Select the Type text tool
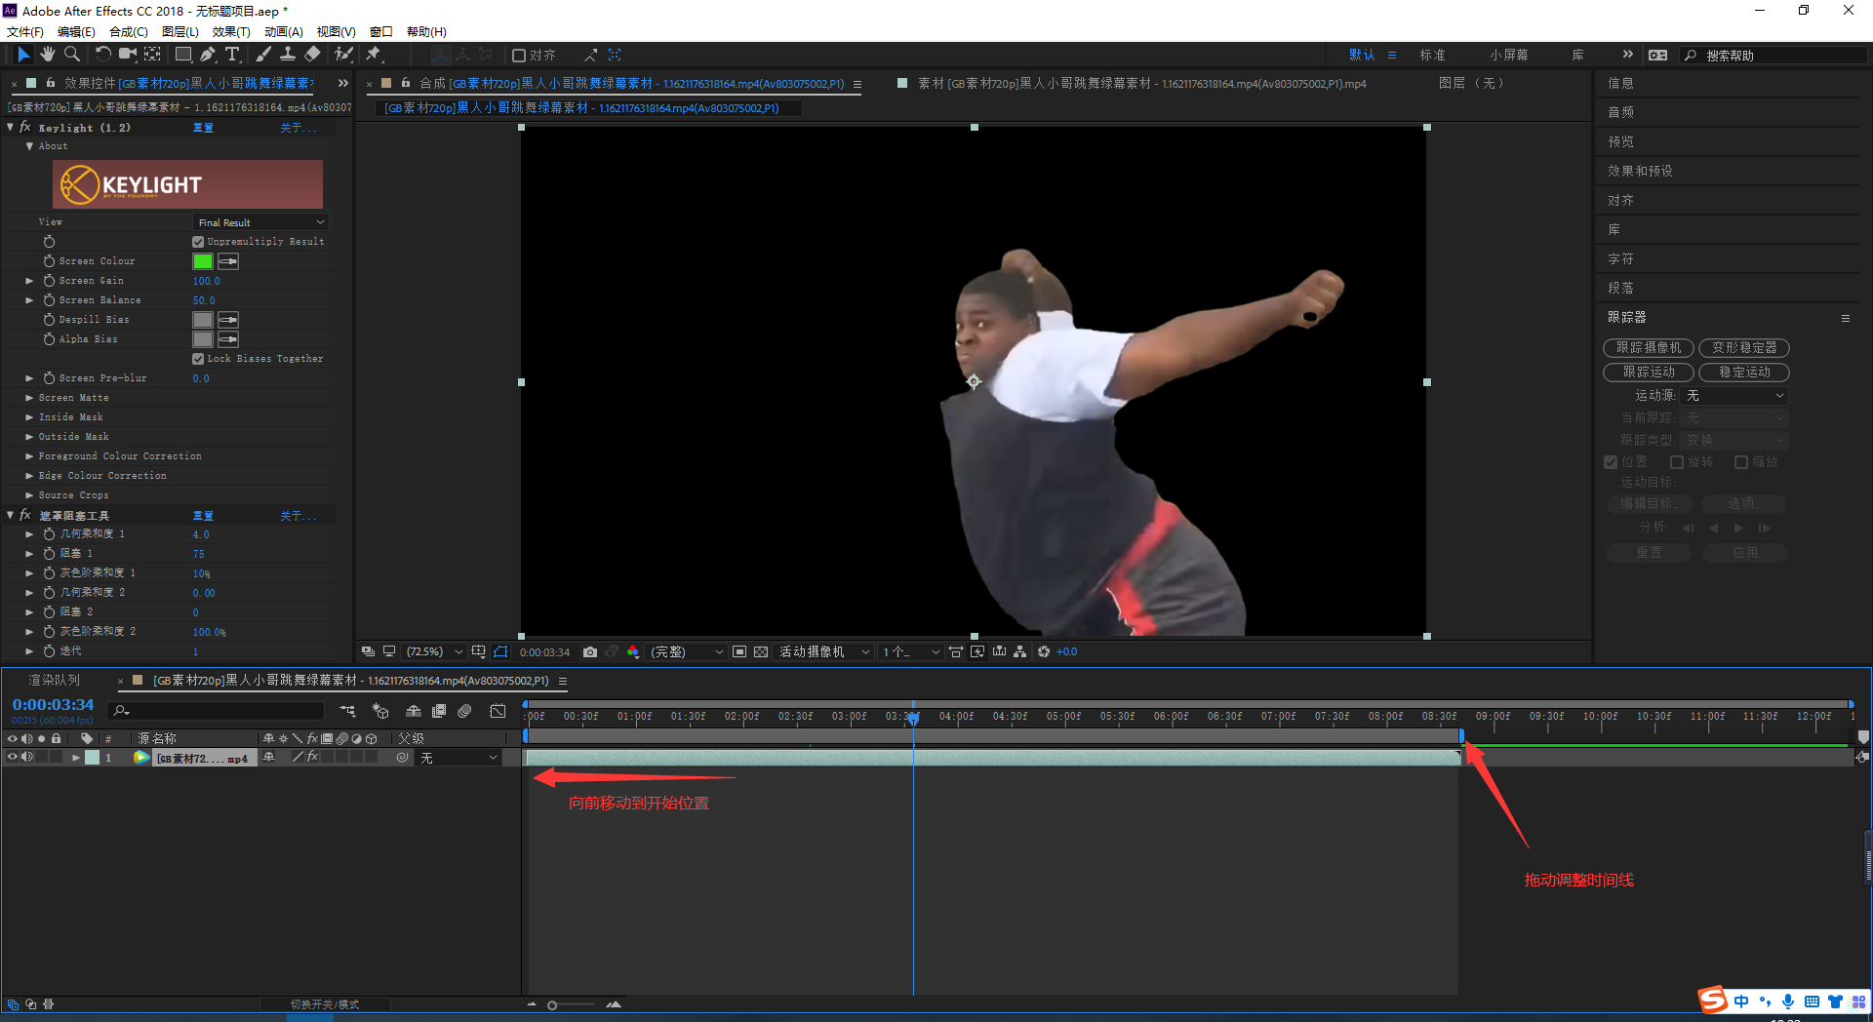Screen dimensions: 1873x1022 232,55
